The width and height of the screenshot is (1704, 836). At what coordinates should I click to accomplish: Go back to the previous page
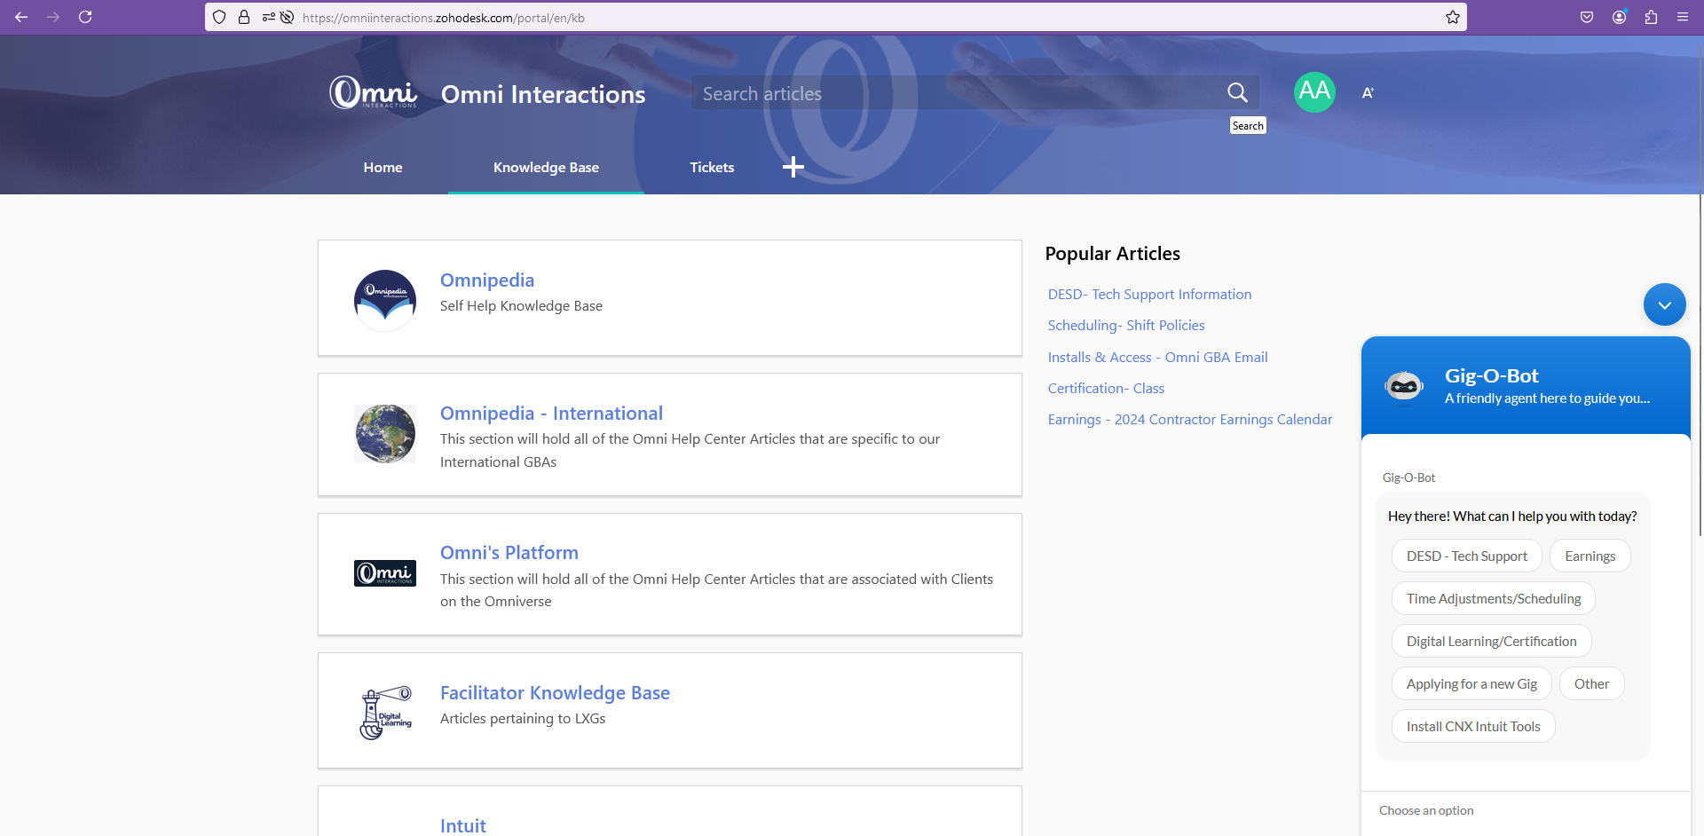(21, 17)
